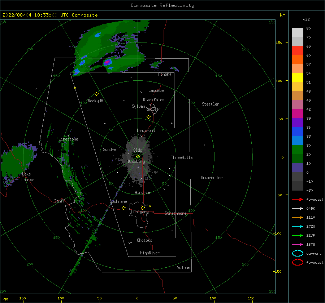Click the Banff city label
Image resolution: width=325 pixels, height=303 pixels.
[x=60, y=201]
